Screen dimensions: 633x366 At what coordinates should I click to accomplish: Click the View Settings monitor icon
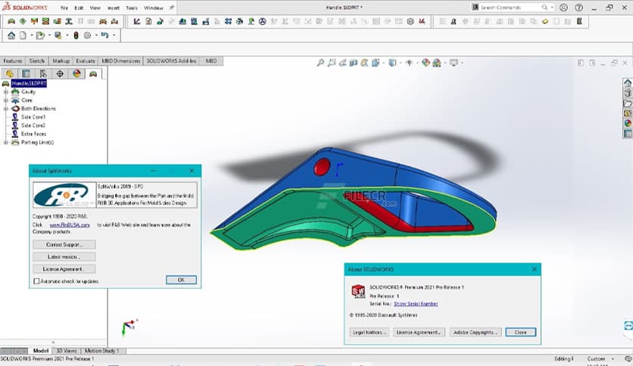click(454, 63)
